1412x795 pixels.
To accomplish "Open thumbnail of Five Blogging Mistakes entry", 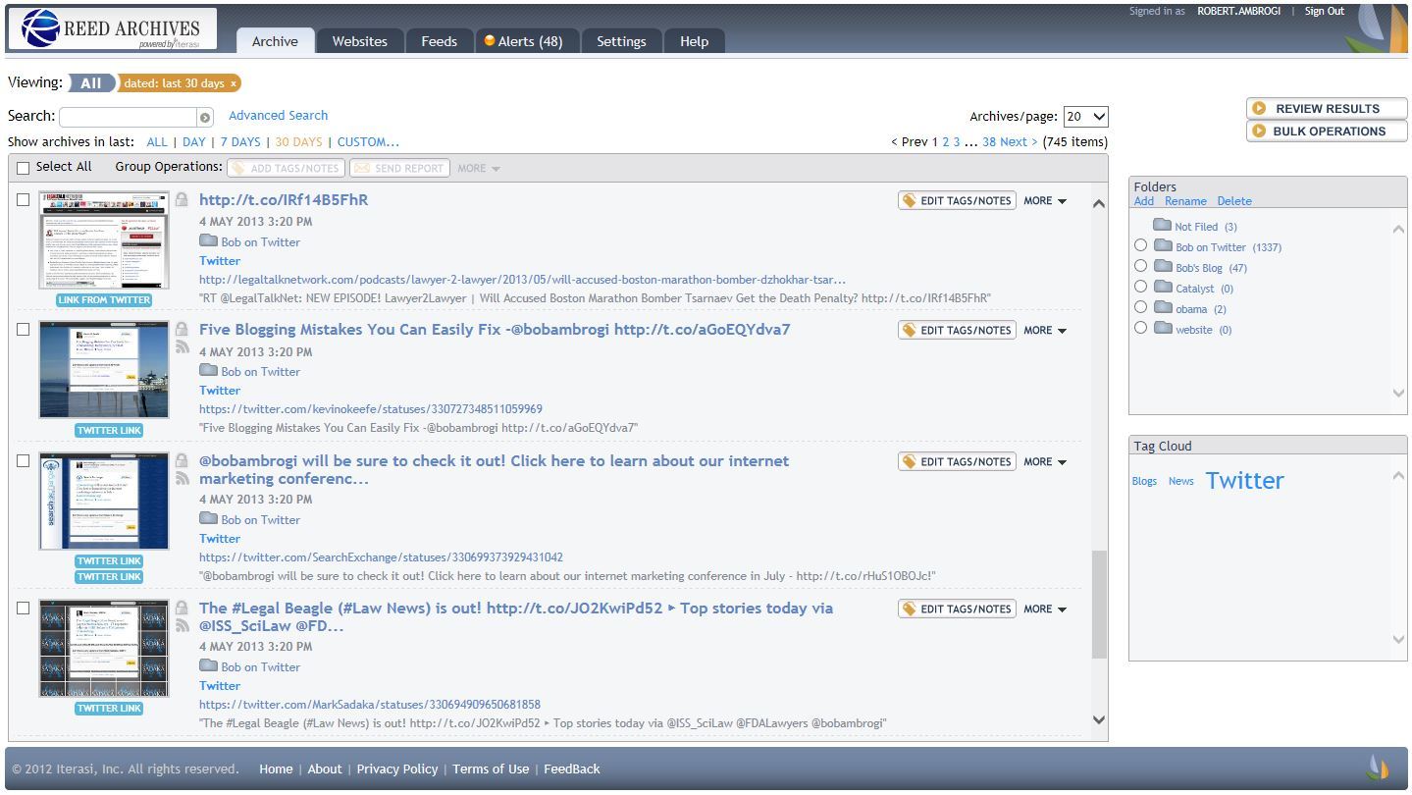I will (x=104, y=370).
